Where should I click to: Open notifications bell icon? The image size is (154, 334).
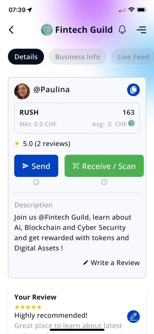coord(122,30)
